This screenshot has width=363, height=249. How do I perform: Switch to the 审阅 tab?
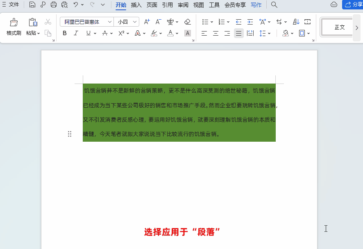point(183,5)
